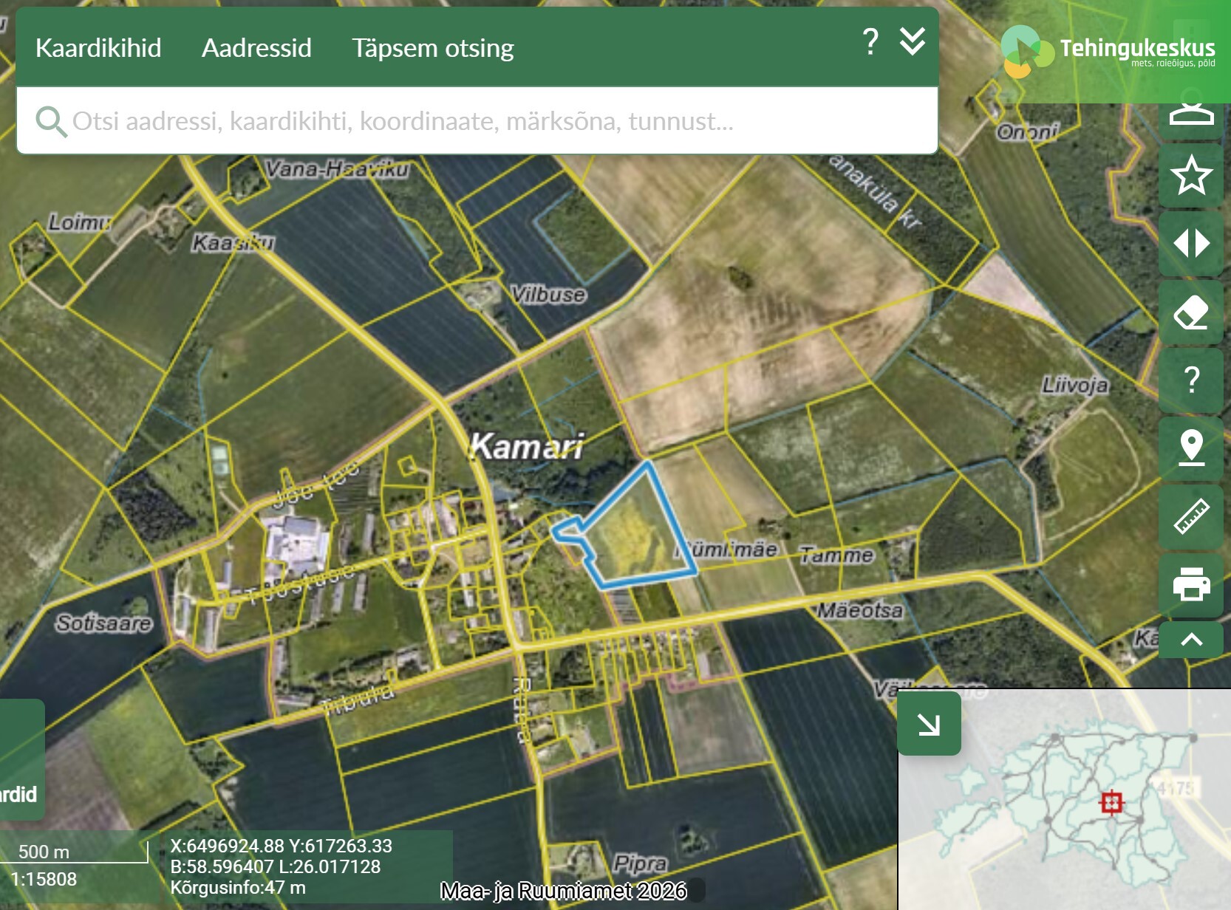The image size is (1231, 910).
Task: Click the printer icon to print map
Action: [1191, 584]
